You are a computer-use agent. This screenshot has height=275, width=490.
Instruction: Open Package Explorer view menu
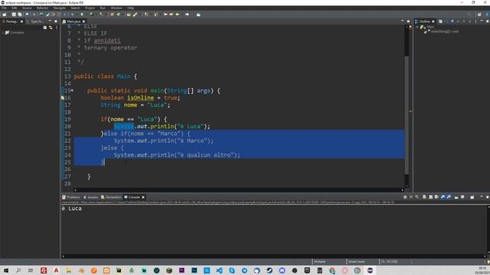tap(57, 27)
